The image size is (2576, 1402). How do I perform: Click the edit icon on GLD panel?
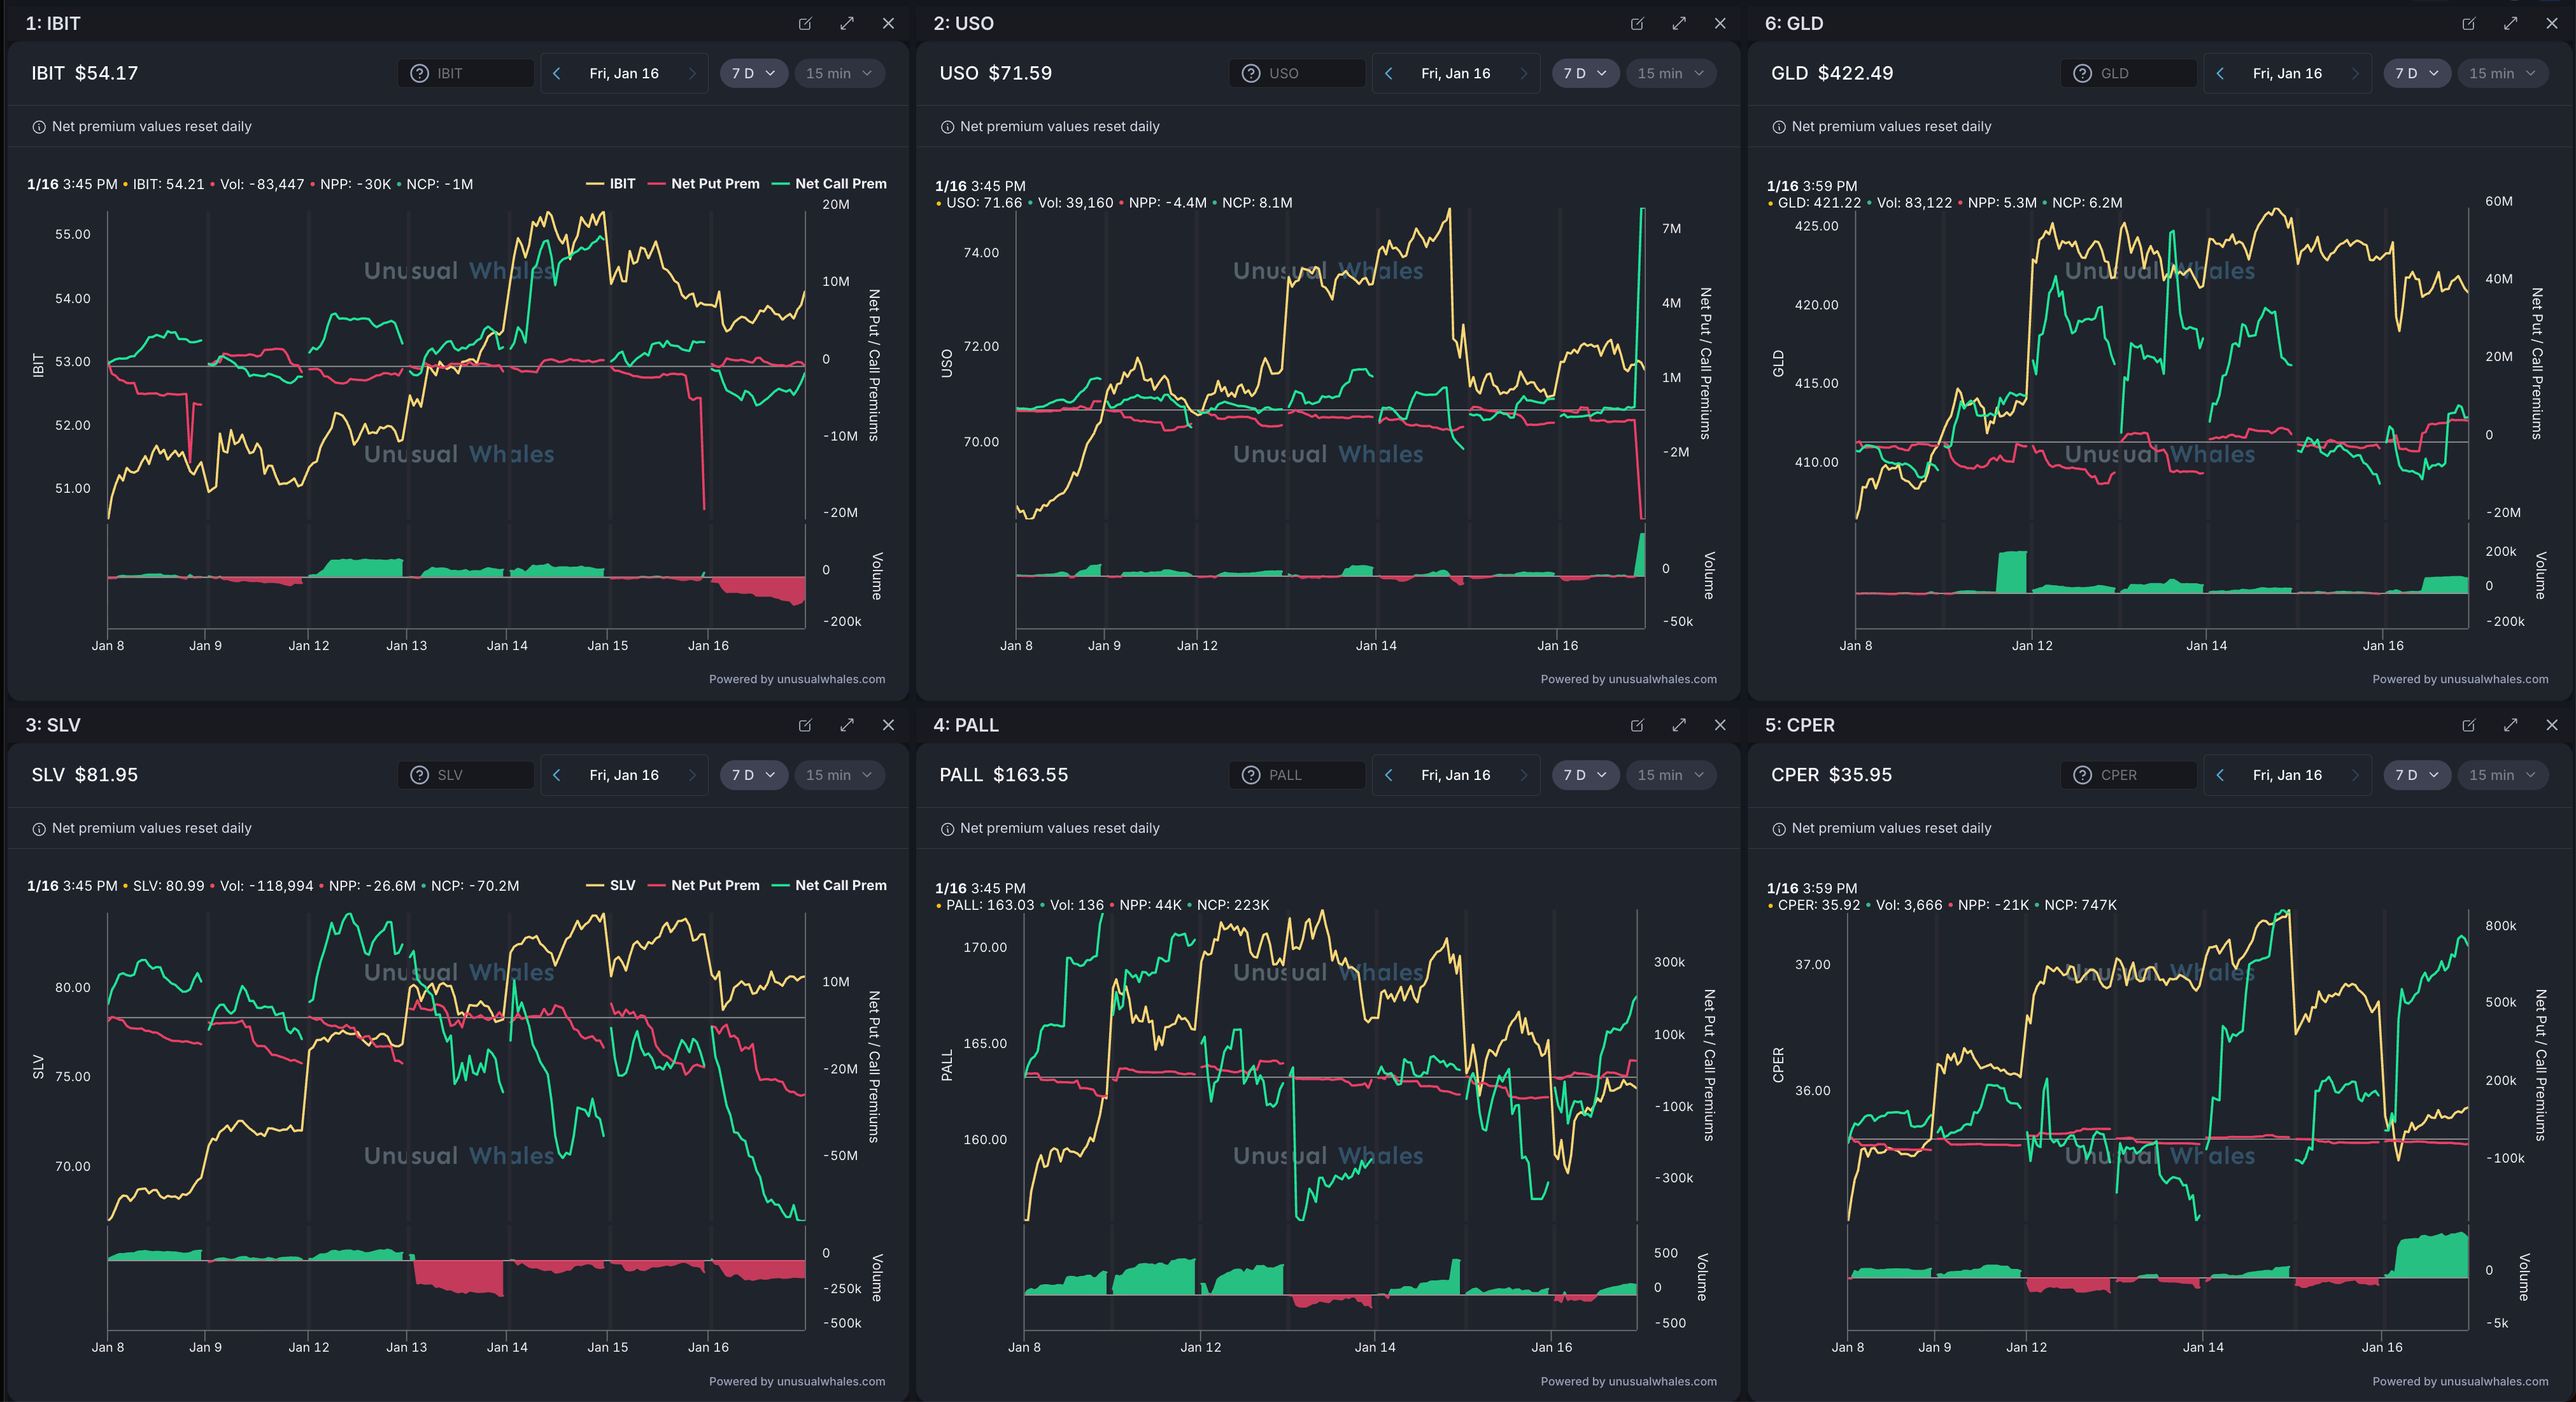pos(2468,23)
